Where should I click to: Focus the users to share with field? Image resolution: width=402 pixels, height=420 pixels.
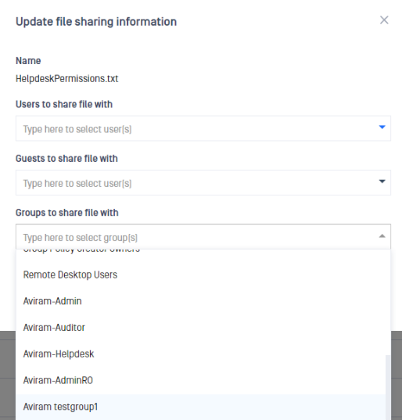(203, 128)
